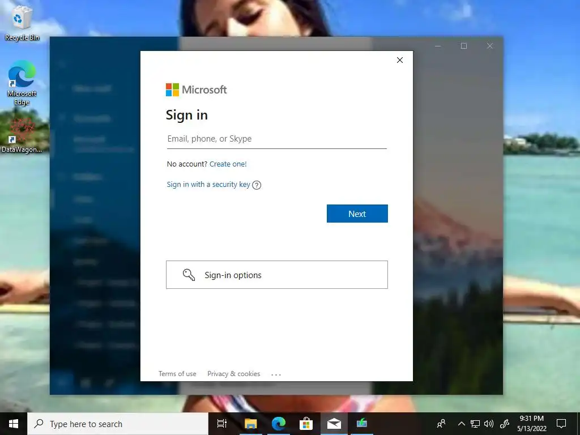Launch Microsoft Edge from the taskbar

point(279,424)
